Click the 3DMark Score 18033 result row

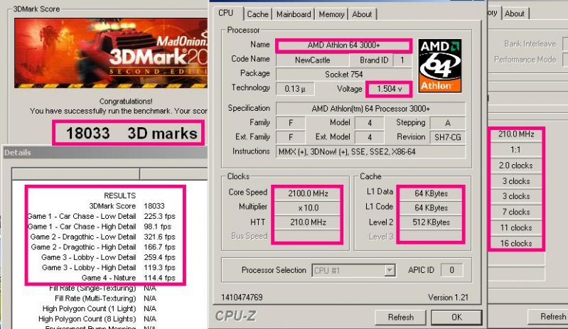pos(127,206)
